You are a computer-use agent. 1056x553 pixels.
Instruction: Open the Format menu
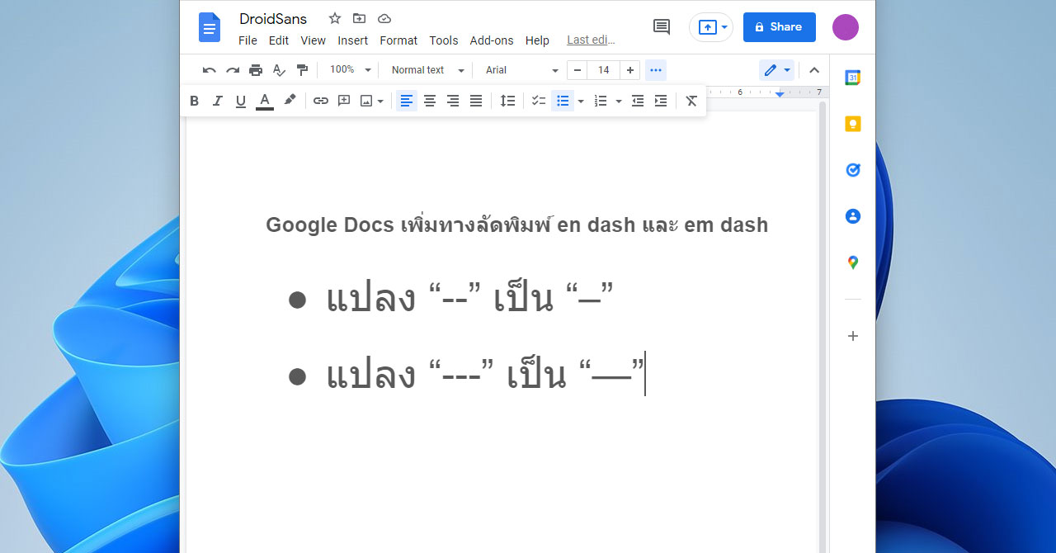tap(398, 40)
